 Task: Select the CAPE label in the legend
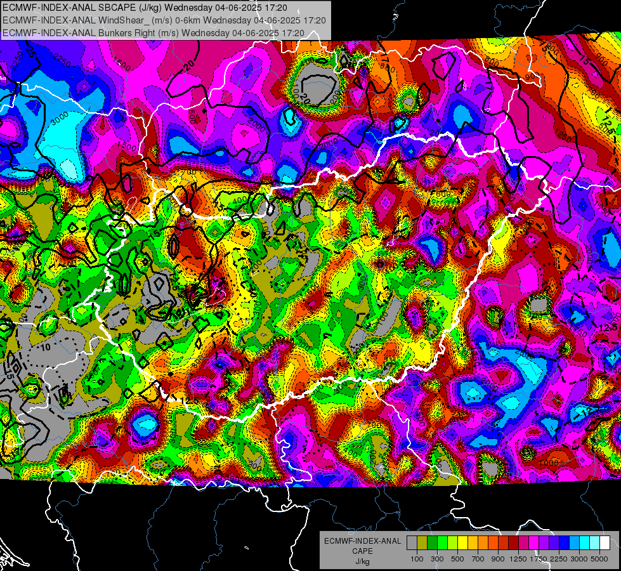pos(362,551)
